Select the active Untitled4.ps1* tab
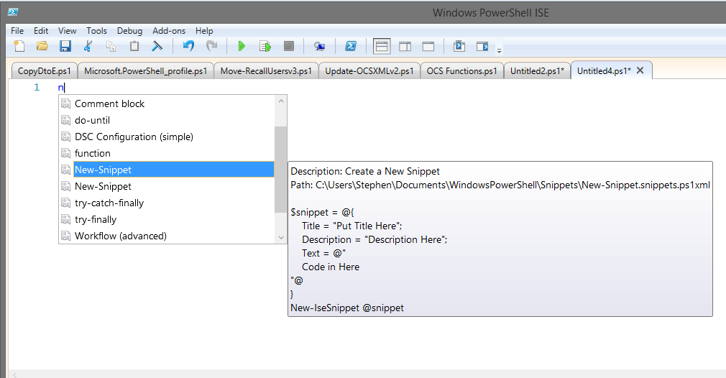 click(604, 71)
